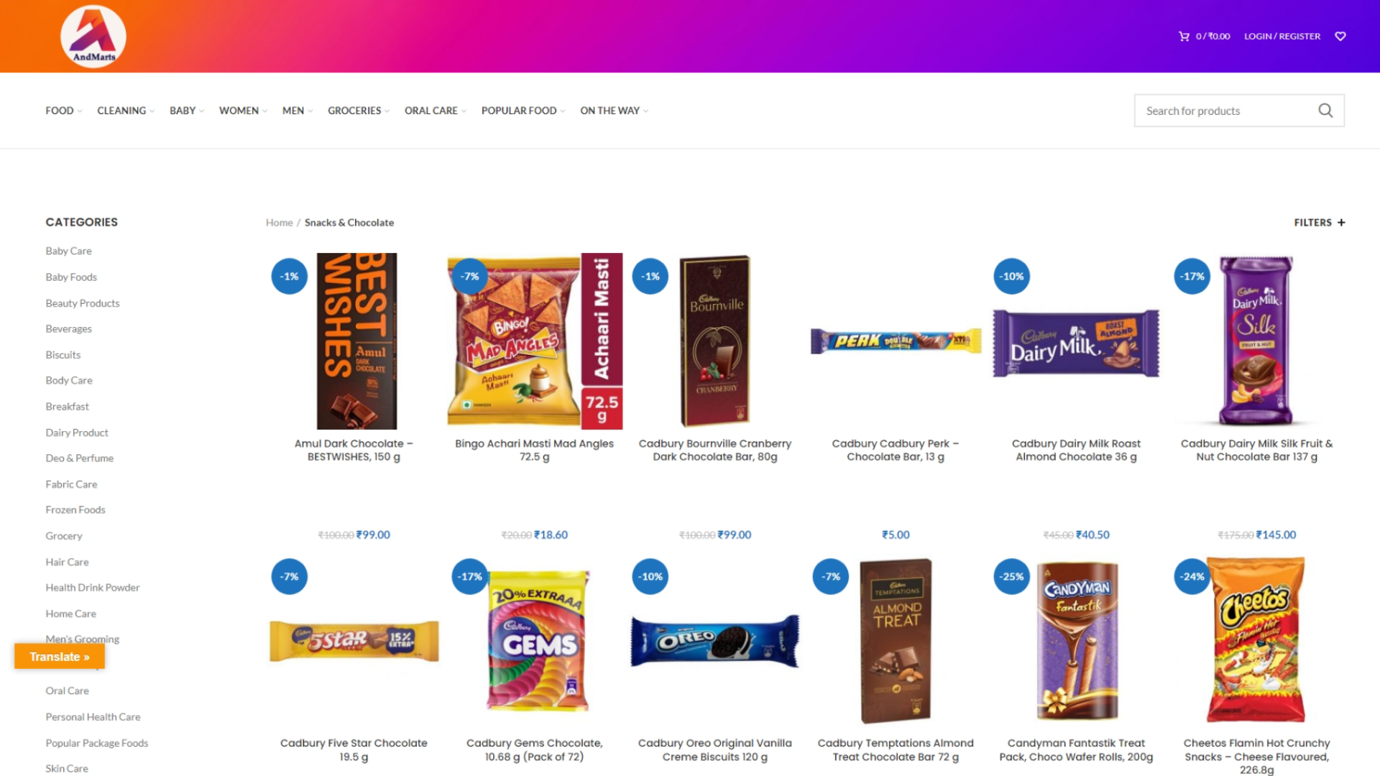Click the -10% badge on Oreo biscuits

[x=650, y=576]
